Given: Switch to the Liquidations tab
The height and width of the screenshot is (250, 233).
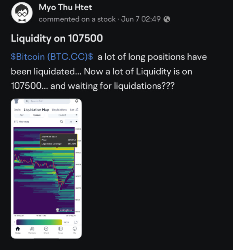Looking at the screenshot, I should pyautogui.click(x=59, y=110).
